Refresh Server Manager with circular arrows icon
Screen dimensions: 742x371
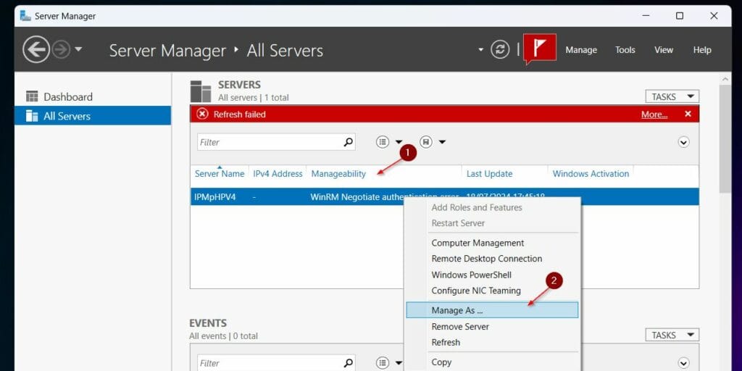(500, 50)
